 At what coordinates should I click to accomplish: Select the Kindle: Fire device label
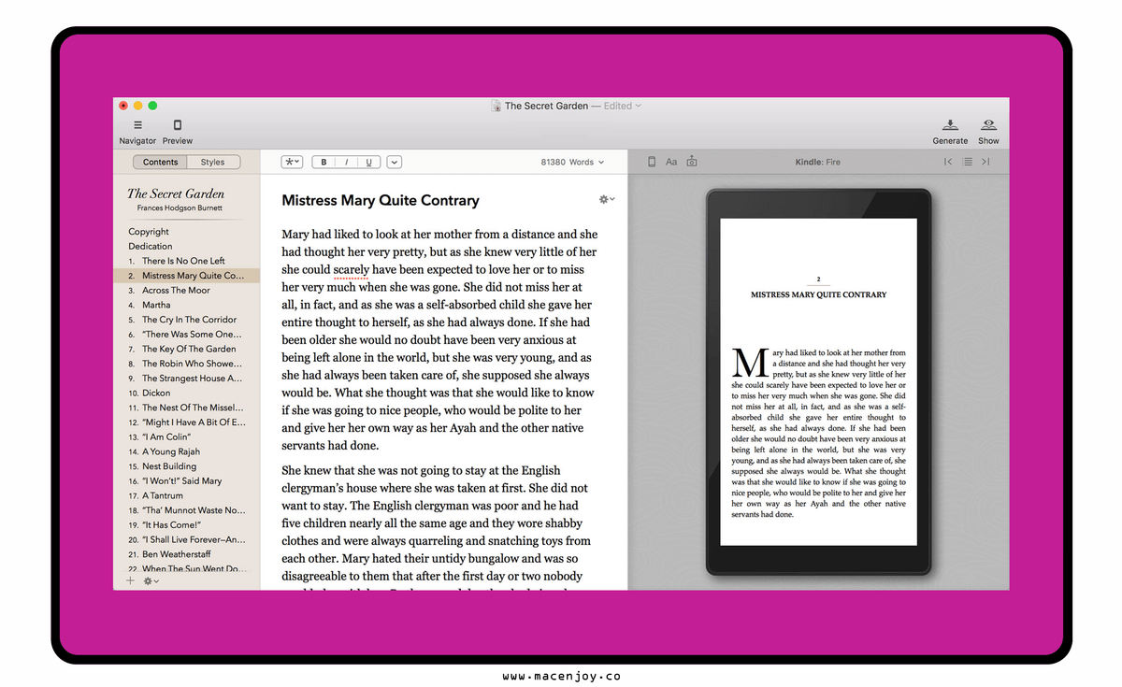point(818,162)
